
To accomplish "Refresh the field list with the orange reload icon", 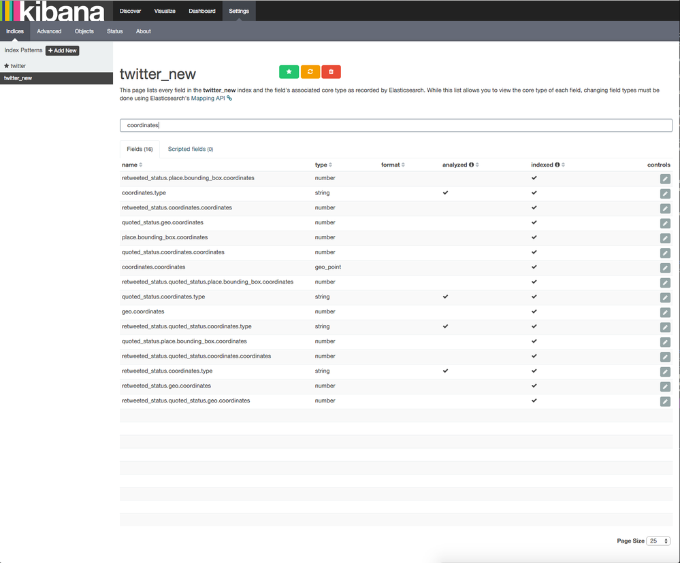I will [x=310, y=71].
